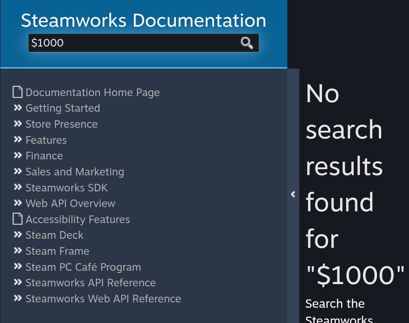Expand the Steam Deck section arrows
The image size is (409, 323).
coord(18,235)
